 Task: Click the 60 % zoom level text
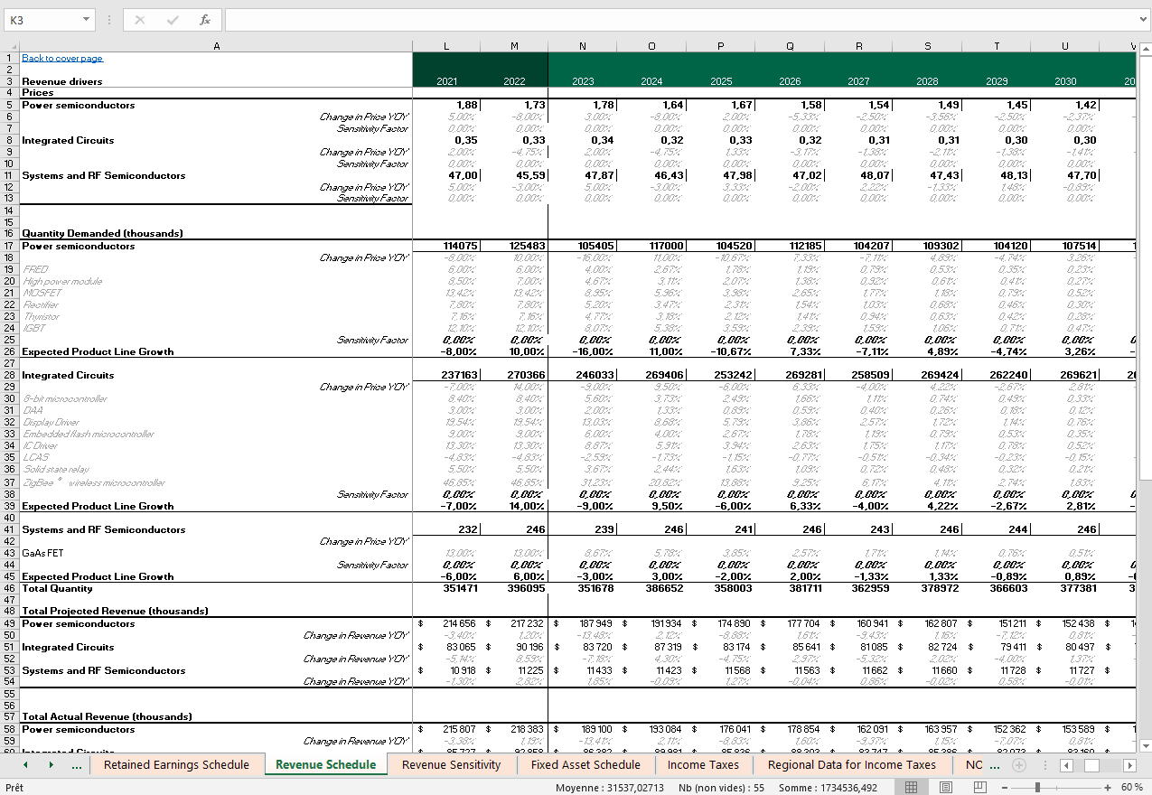point(1132,788)
